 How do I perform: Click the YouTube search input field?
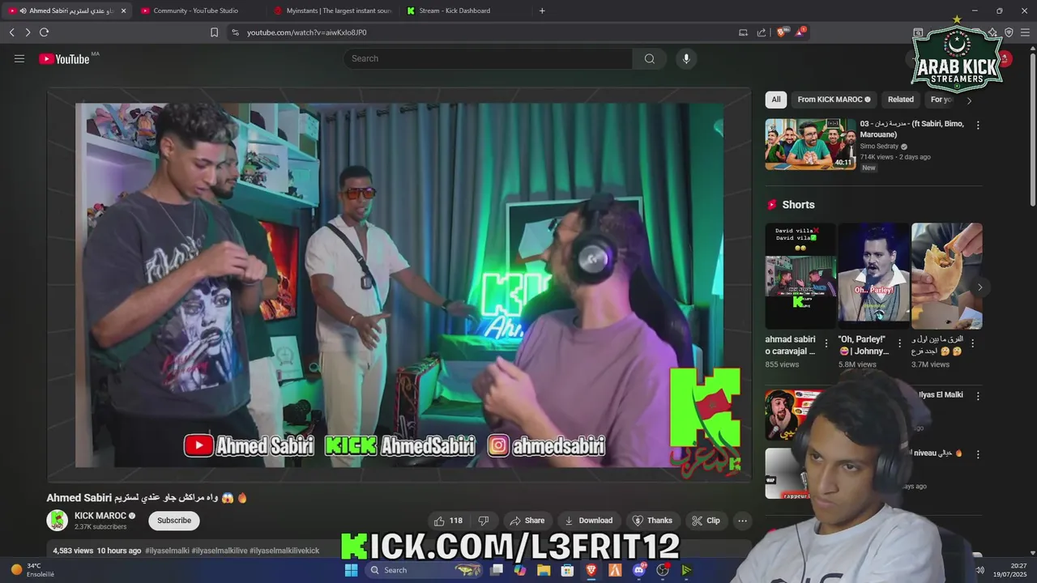pos(488,58)
